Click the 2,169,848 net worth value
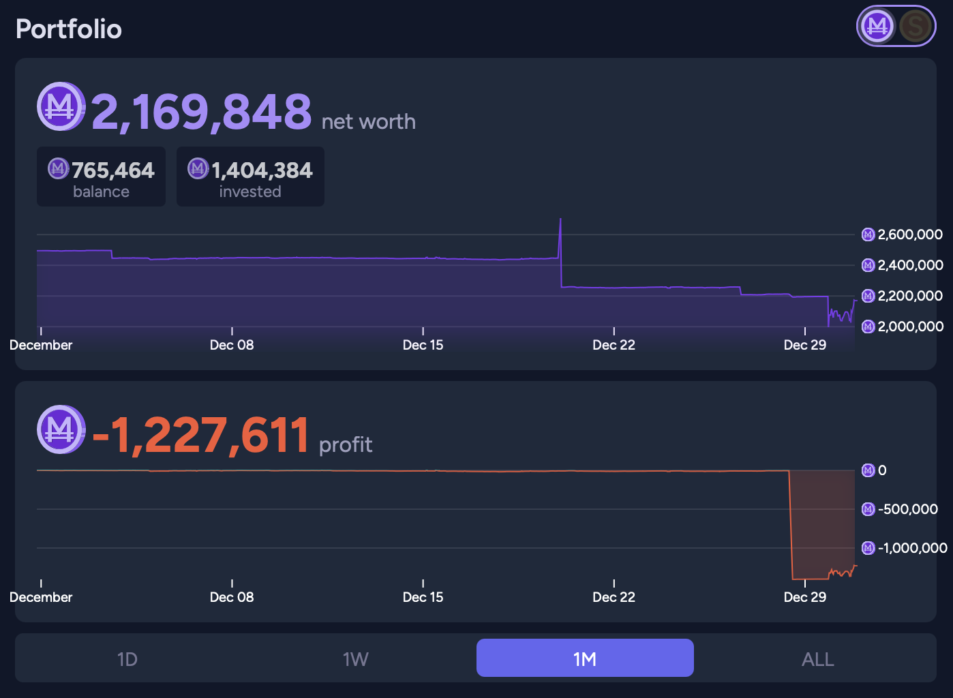 tap(201, 111)
